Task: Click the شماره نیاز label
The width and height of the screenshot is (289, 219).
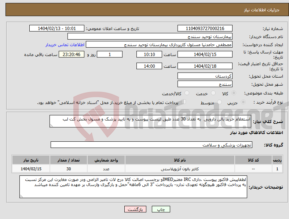Action: tap(273, 29)
